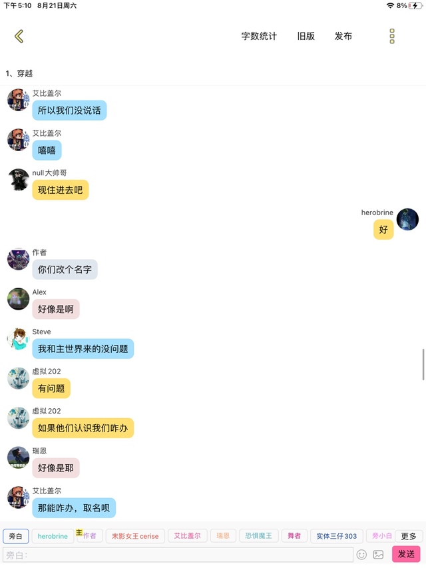Tap Steve's anime avatar
Image resolution: width=426 pixels, height=568 pixels.
click(18, 339)
